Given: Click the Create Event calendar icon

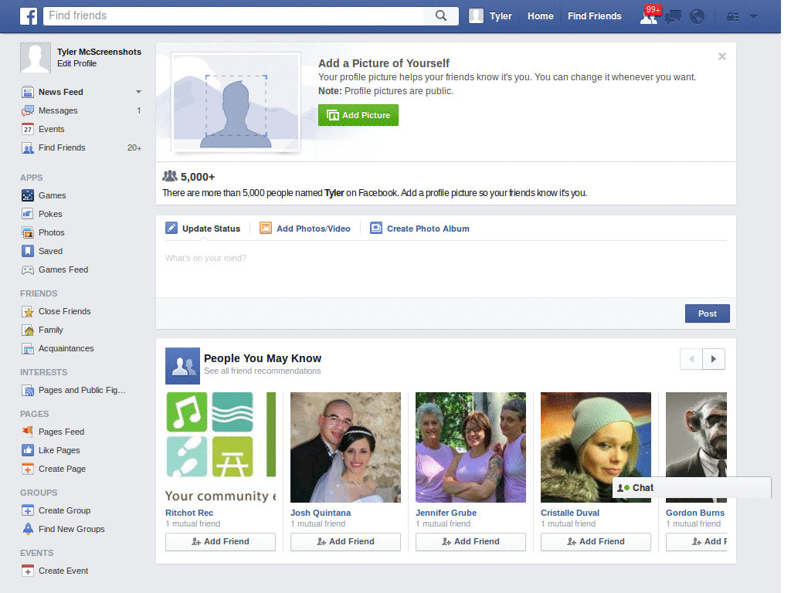Looking at the screenshot, I should point(28,571).
